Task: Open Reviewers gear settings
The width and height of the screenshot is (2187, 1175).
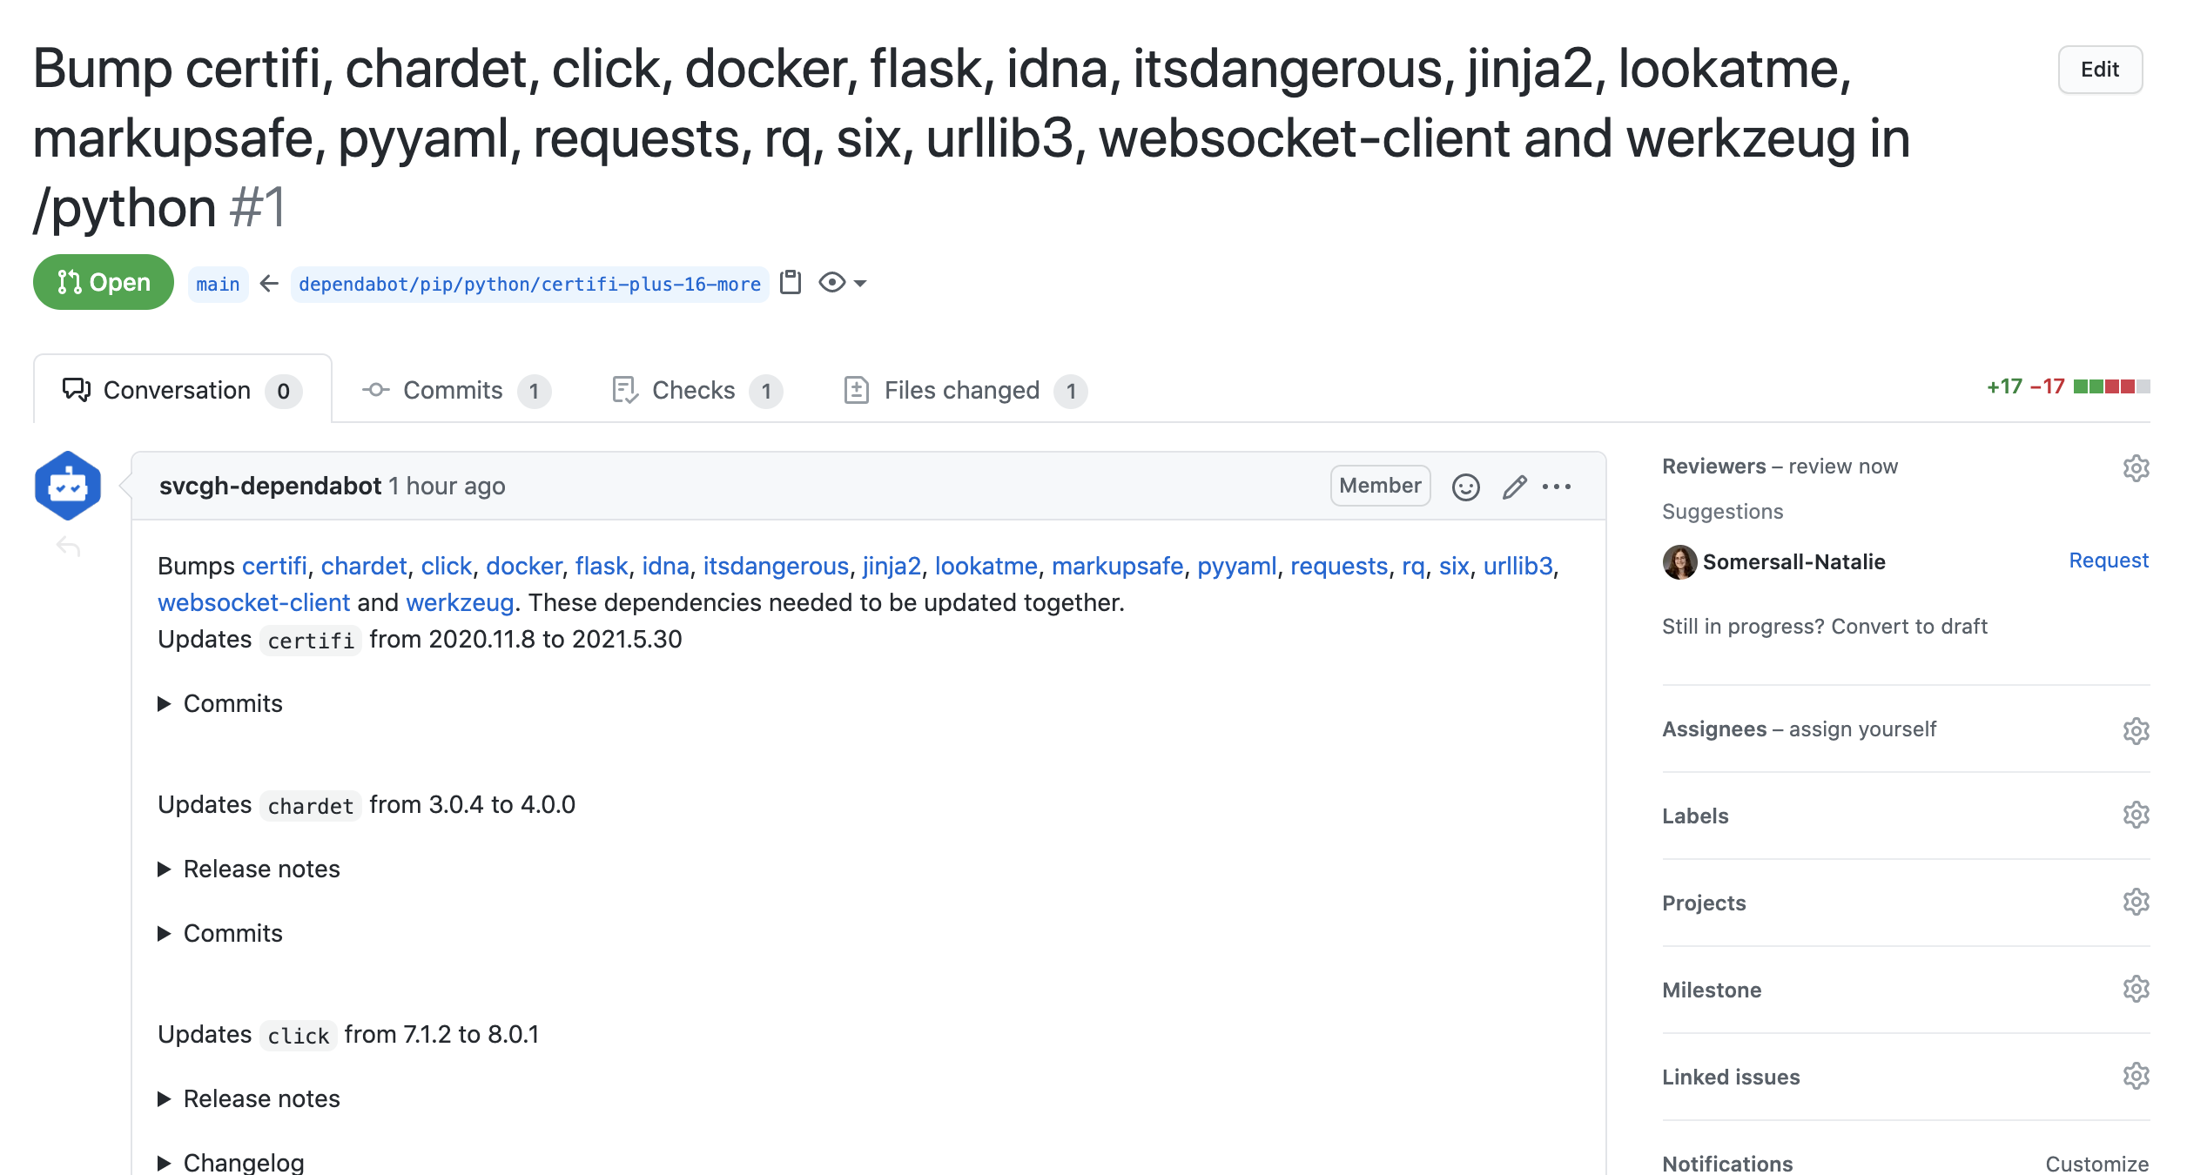Action: click(2136, 468)
